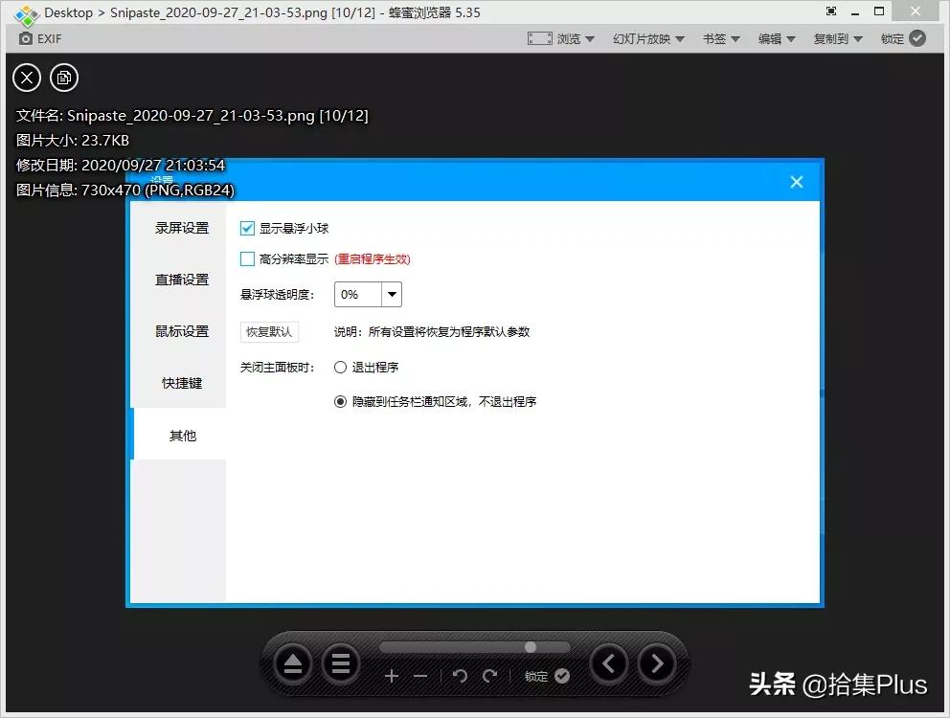Go to the previous image
This screenshot has width=950, height=718.
click(x=609, y=662)
